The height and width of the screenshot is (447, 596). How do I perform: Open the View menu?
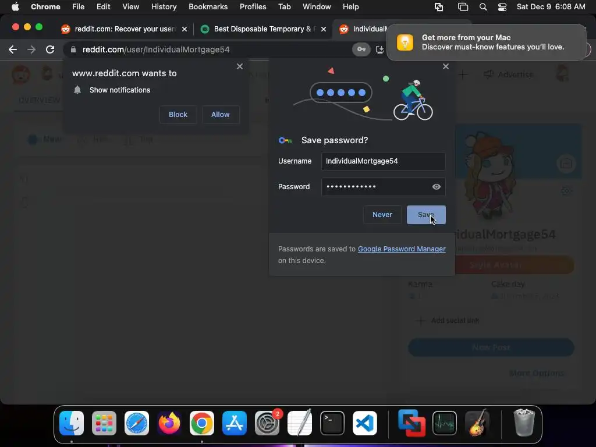point(130,7)
